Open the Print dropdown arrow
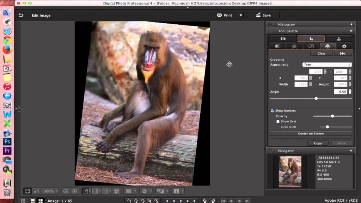This screenshot has height=203, width=361. (x=241, y=15)
